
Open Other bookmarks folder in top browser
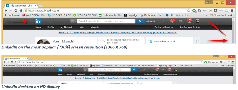[x=222, y=15]
